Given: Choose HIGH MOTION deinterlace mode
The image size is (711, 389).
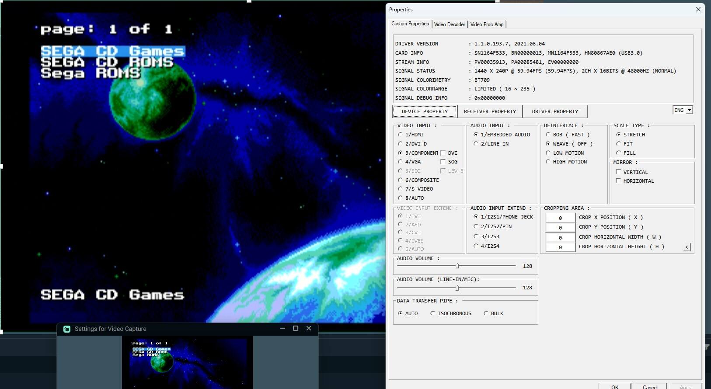Looking at the screenshot, I should point(566,162).
